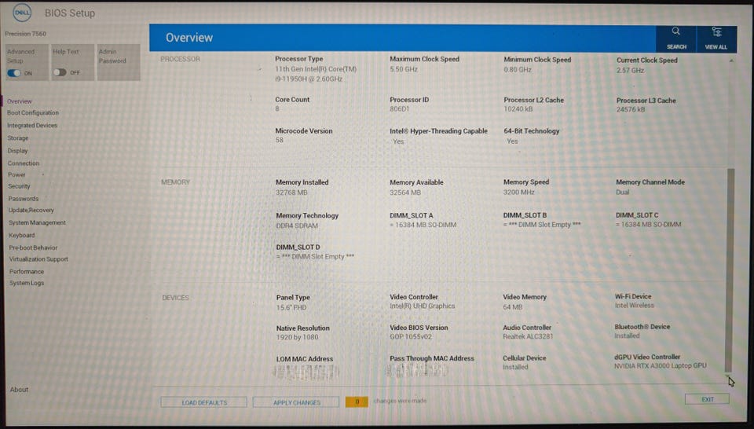Screen dimensions: 754x429
Task: Click Audio Controller Realtek ALC3281
Action: point(528,336)
